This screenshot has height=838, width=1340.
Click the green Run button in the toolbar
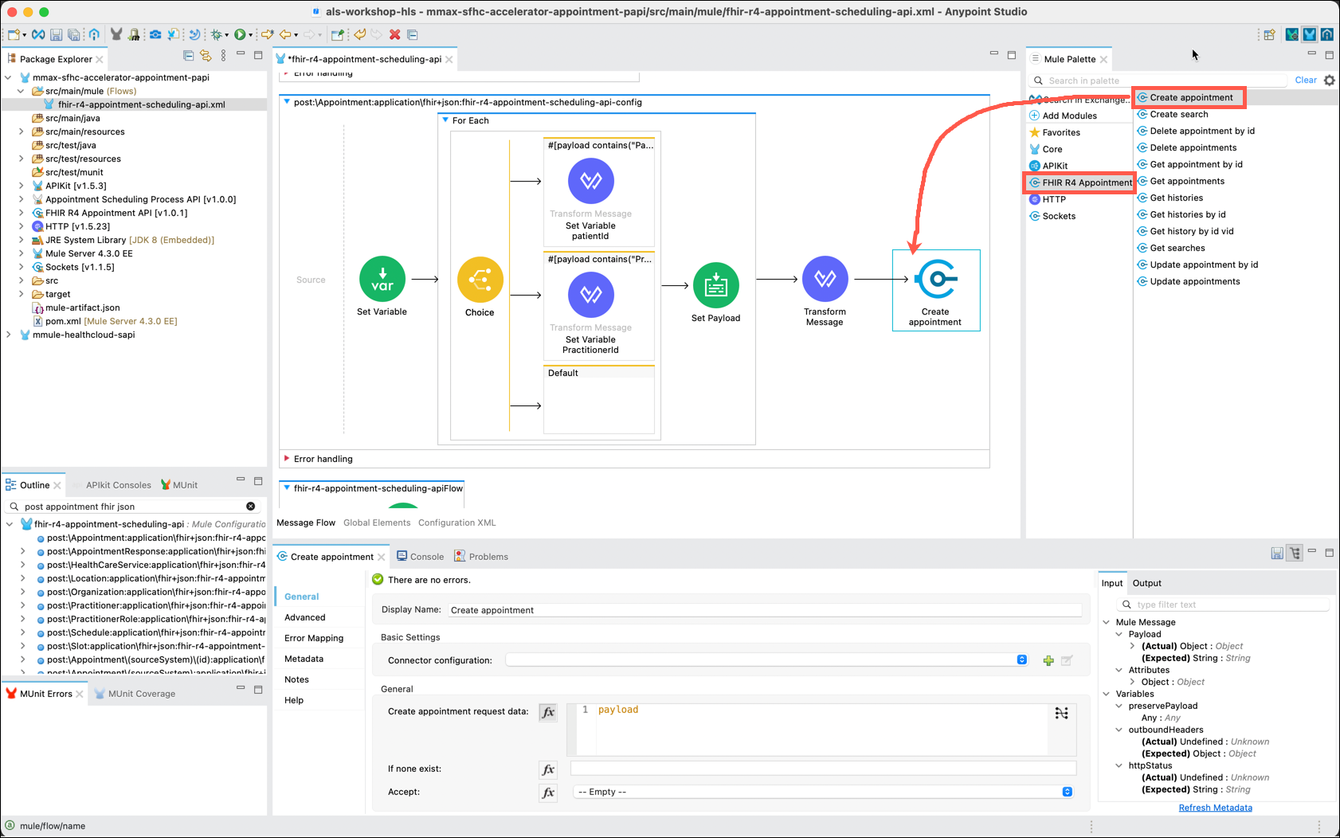239,34
